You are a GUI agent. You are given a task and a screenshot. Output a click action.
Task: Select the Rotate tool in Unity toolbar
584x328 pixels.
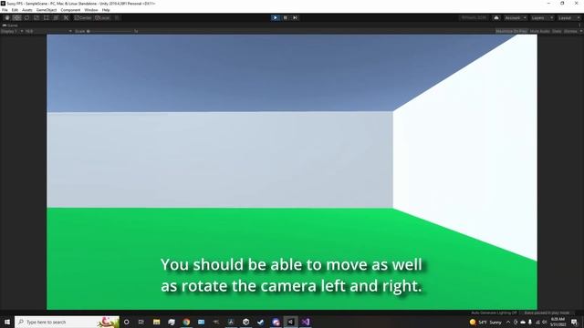(x=26, y=18)
